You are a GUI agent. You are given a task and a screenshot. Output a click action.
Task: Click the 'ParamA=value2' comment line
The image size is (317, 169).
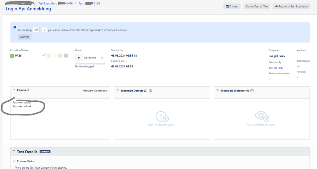(x=22, y=106)
